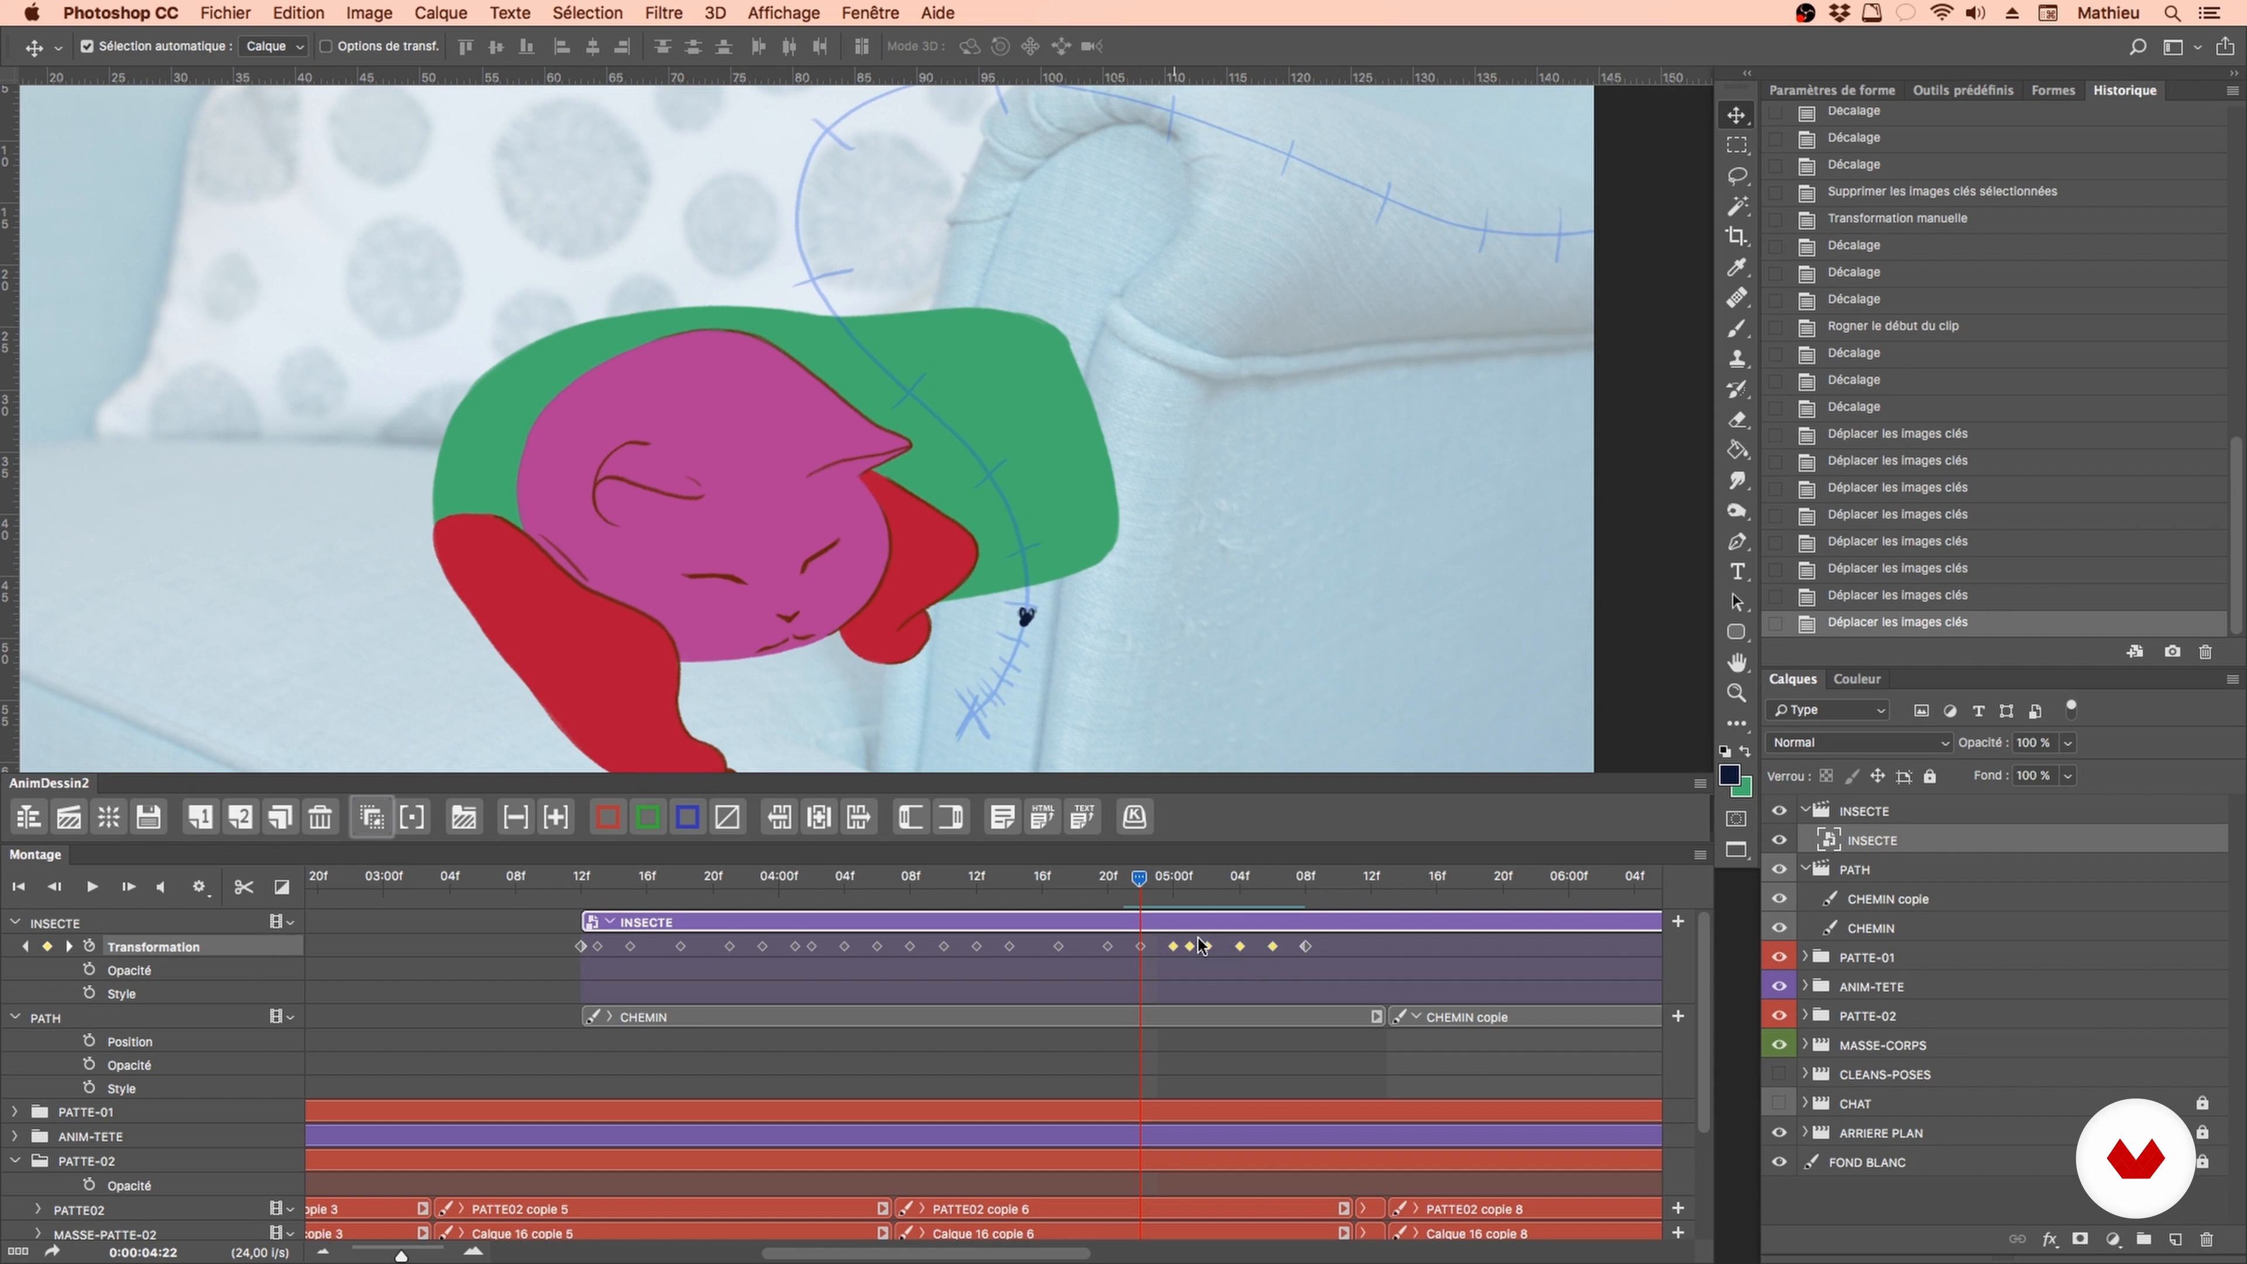
Task: Hide the PATTE-01 group
Action: [1779, 958]
